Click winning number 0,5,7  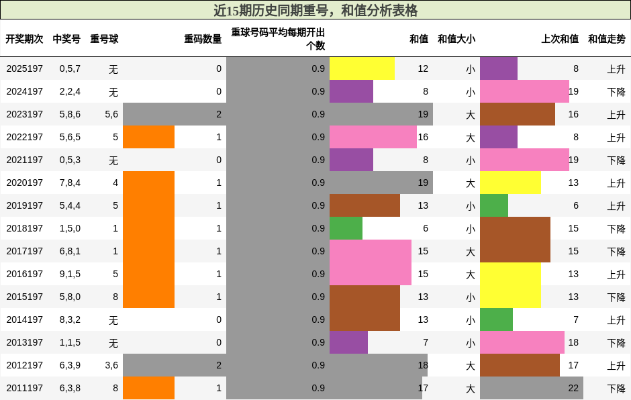70,69
